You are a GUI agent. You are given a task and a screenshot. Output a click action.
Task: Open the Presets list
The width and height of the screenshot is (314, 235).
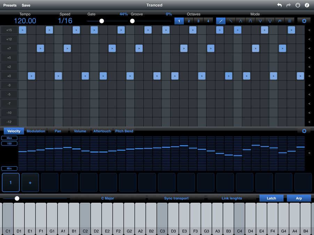coord(10,5)
